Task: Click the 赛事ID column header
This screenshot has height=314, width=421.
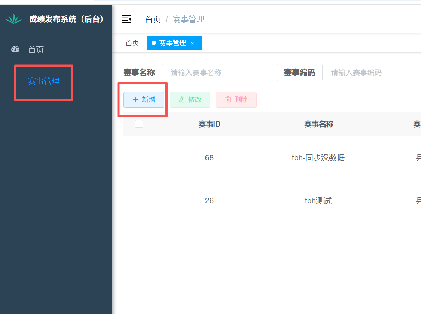Action: coord(209,124)
